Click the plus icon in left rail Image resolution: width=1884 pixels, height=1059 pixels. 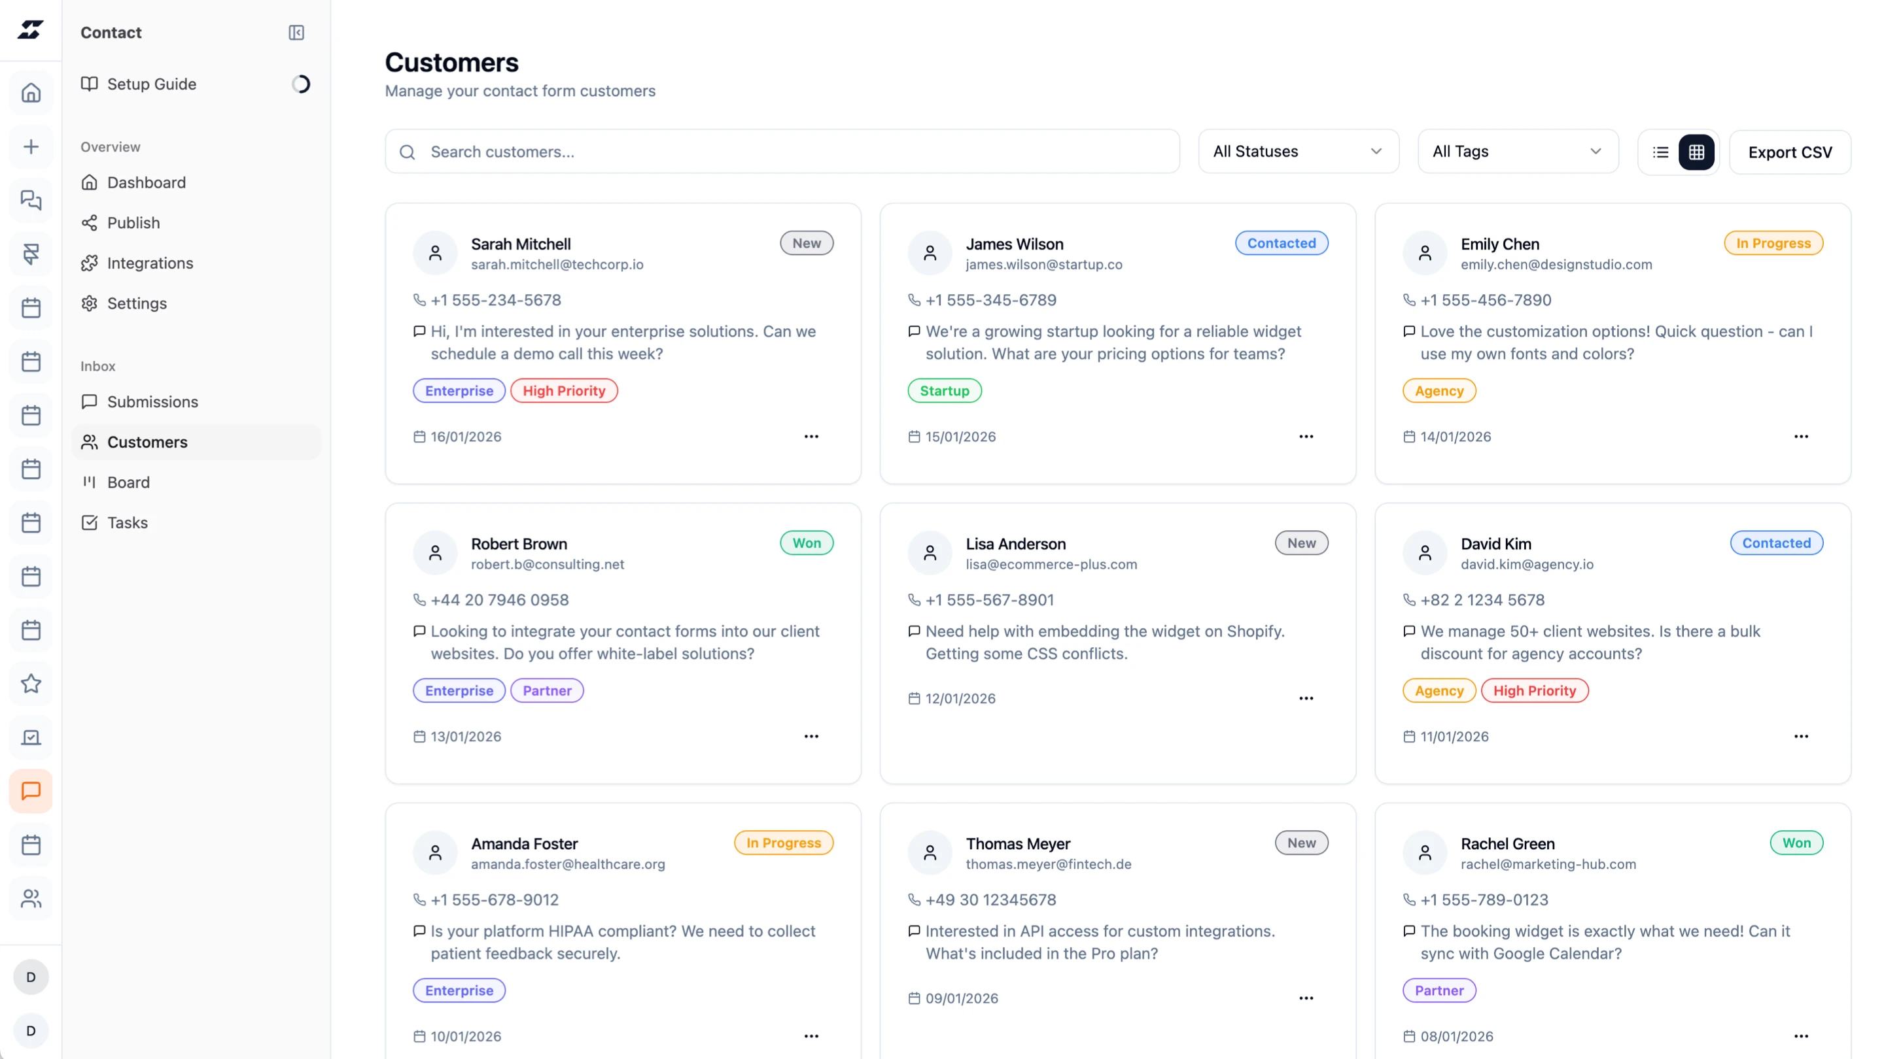point(31,147)
